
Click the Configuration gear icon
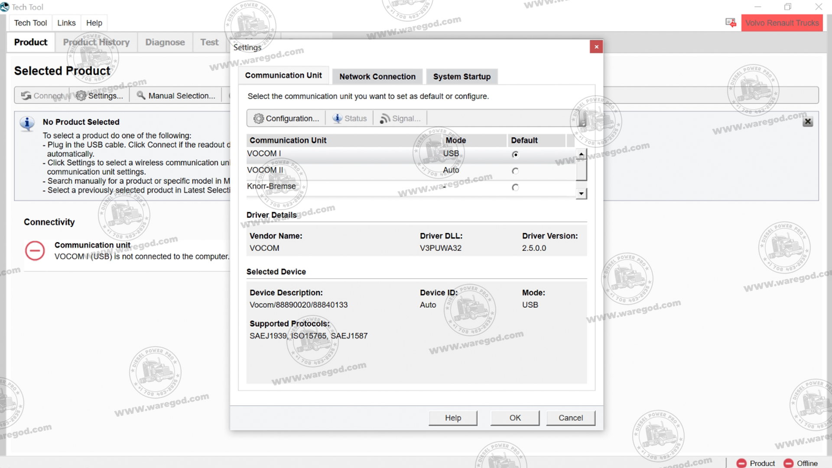[x=259, y=118]
